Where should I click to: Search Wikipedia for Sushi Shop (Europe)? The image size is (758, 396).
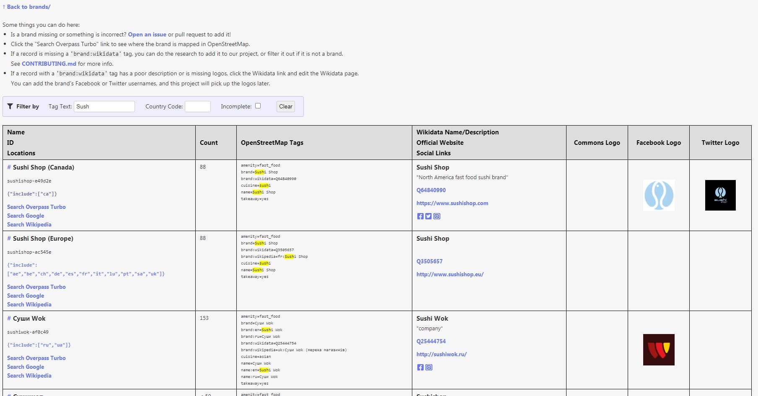click(x=29, y=304)
